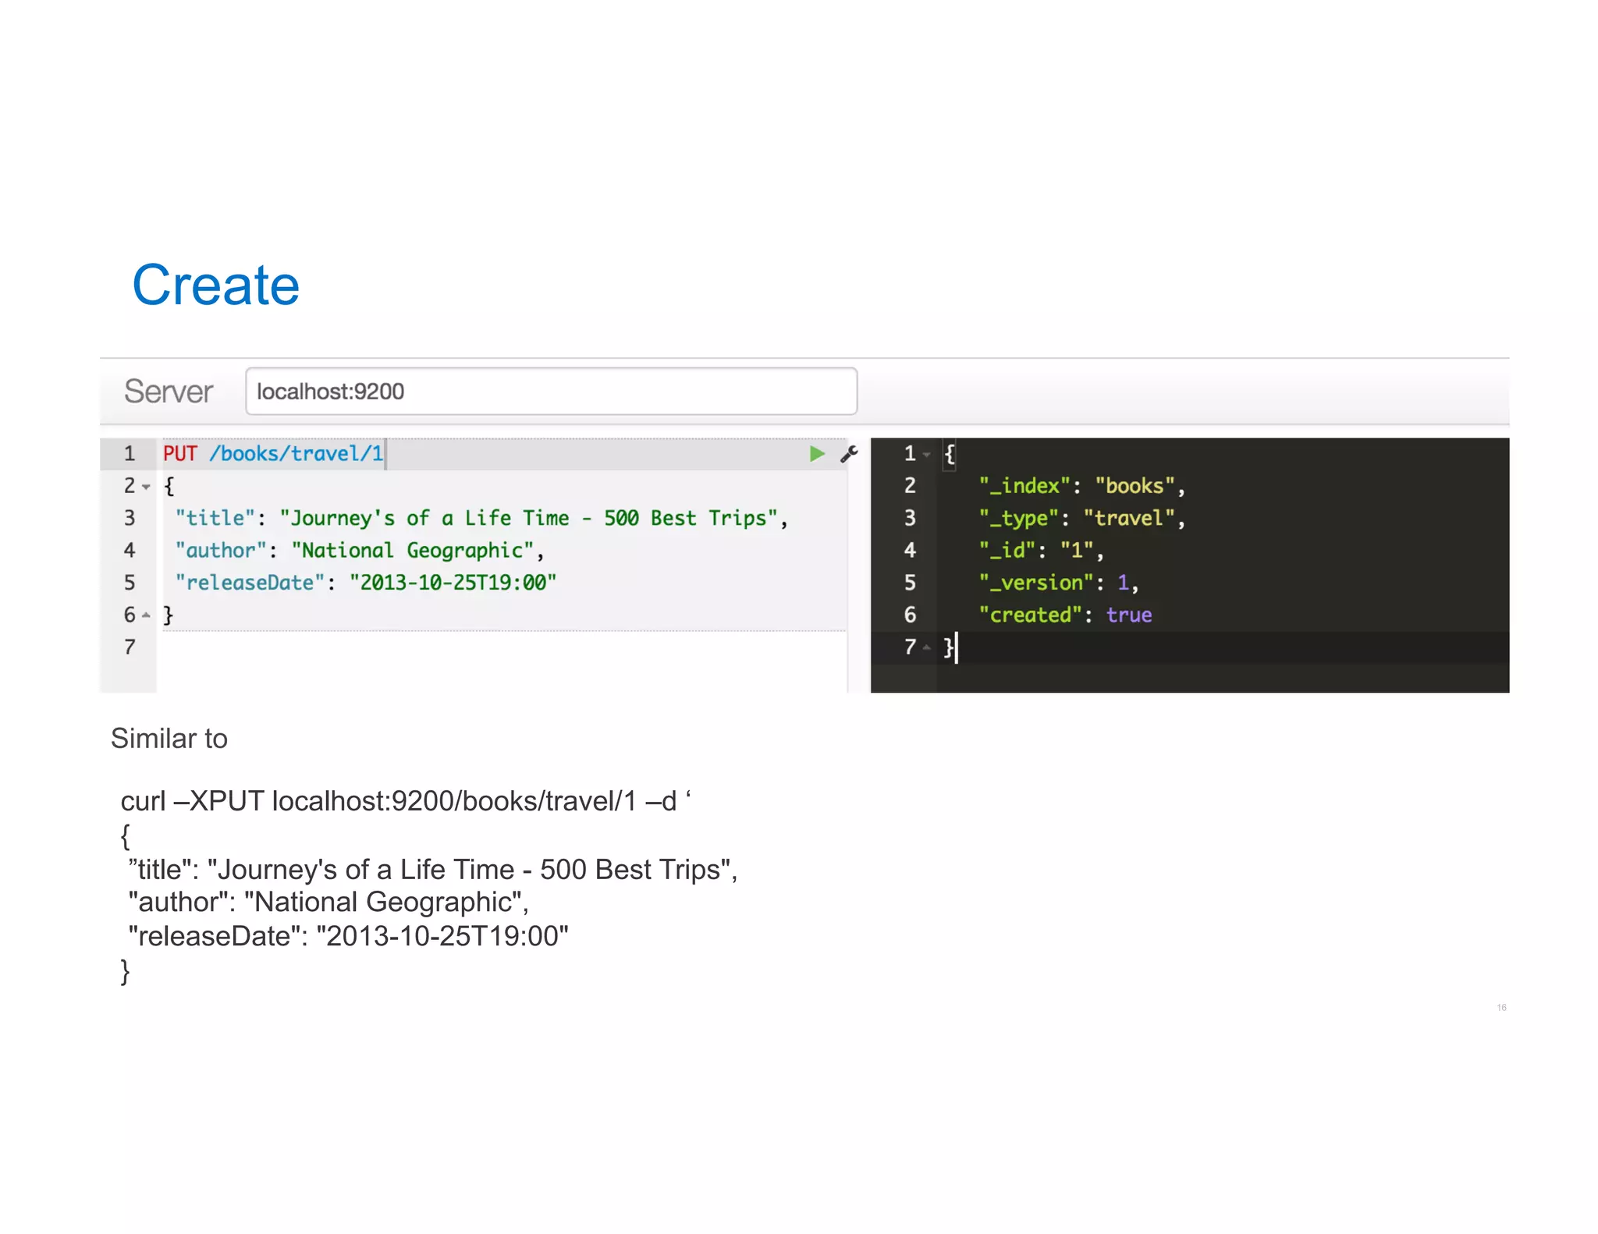Screen dimensions: 1598x1234
Task: Focus the Server localhost:9200 input field
Action: [550, 392]
